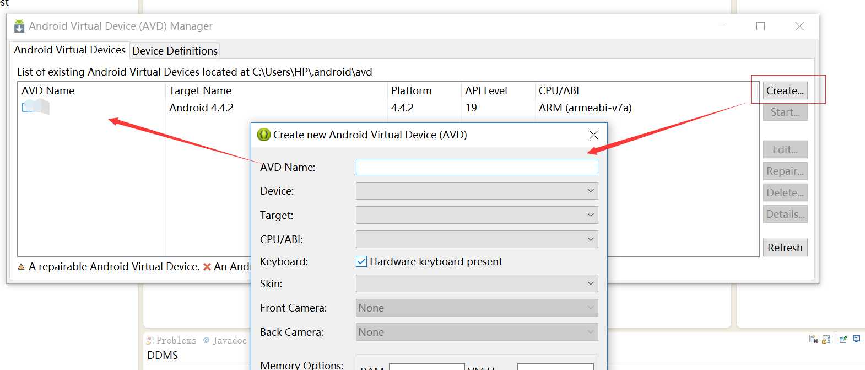Click the Target Name column header

(x=277, y=90)
